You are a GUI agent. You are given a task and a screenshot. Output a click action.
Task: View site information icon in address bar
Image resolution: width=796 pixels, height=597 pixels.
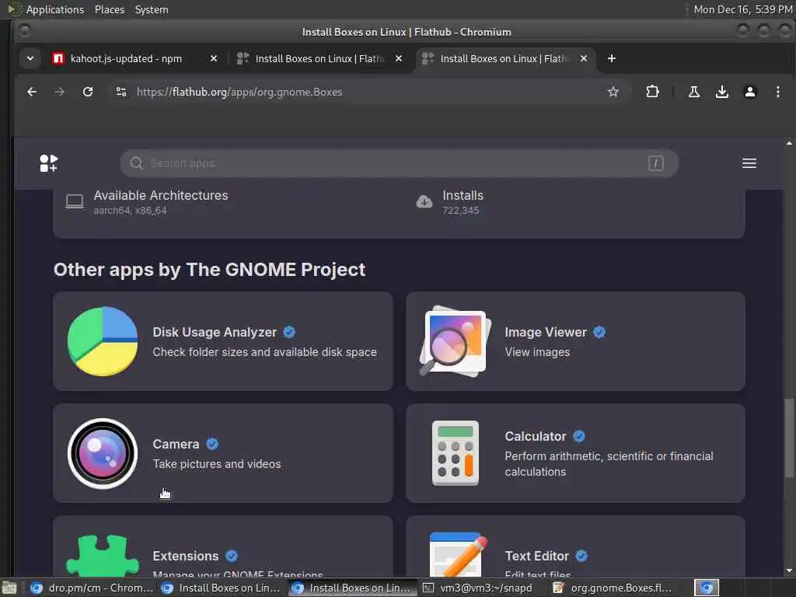pos(120,92)
